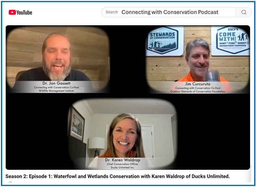Click Dr. Karen Waldrop's video feed
256x187 pixels.
click(123, 133)
